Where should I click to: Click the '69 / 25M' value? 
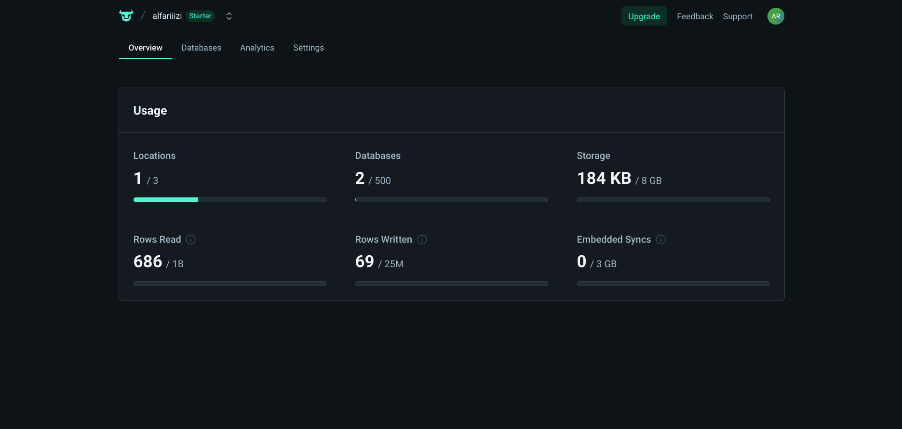pos(379,262)
